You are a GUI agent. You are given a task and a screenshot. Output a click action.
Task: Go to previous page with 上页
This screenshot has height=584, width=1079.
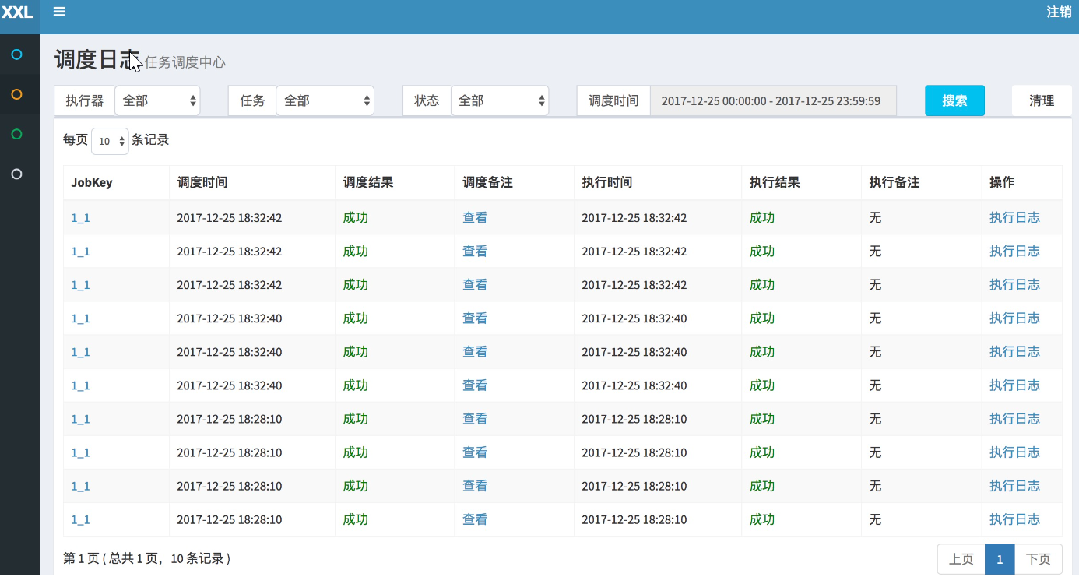coord(961,559)
